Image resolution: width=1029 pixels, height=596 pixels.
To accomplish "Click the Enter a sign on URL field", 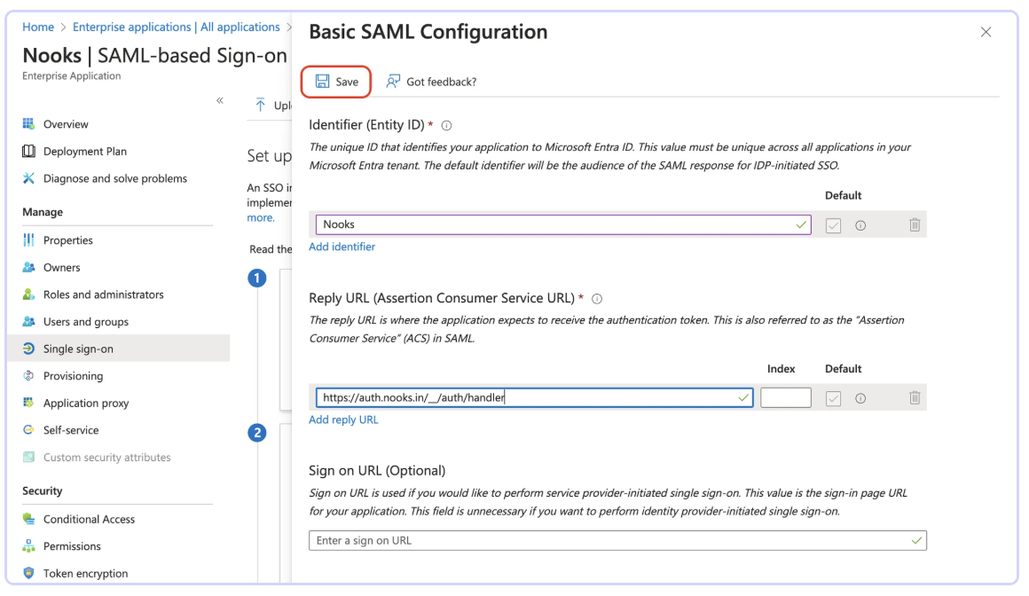I will [x=617, y=541].
